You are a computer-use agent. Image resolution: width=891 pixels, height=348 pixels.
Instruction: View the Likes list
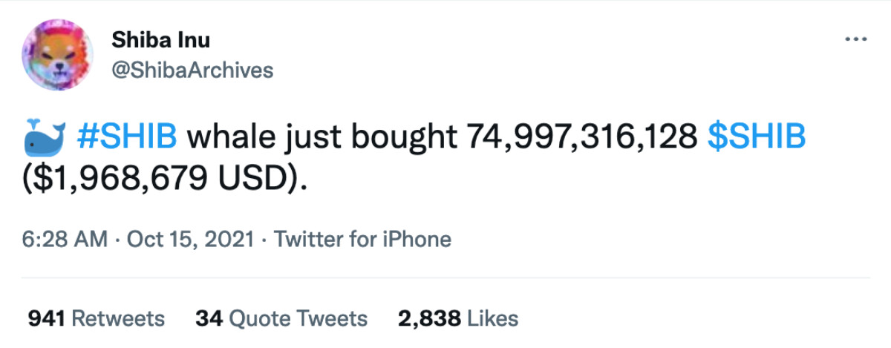(492, 318)
